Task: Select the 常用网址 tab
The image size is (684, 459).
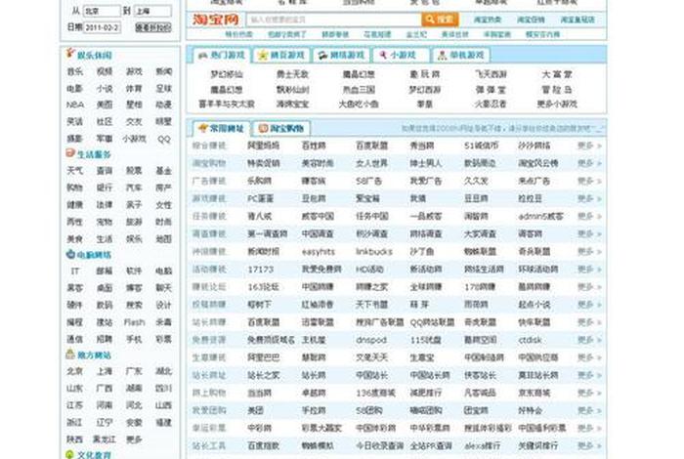Action: 221,128
